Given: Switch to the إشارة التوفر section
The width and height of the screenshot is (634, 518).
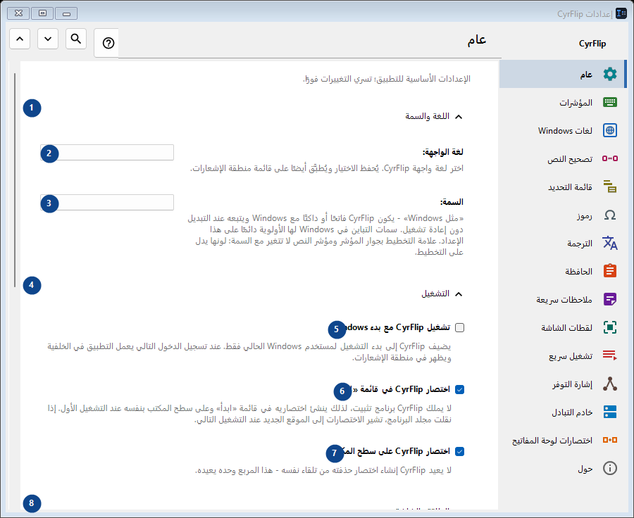Looking at the screenshot, I should [x=562, y=384].
